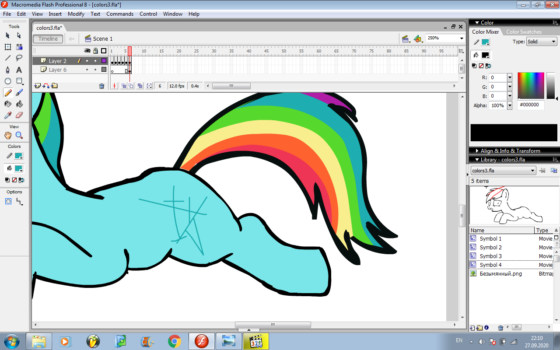Choose the Free Transform tool

(x=8, y=47)
